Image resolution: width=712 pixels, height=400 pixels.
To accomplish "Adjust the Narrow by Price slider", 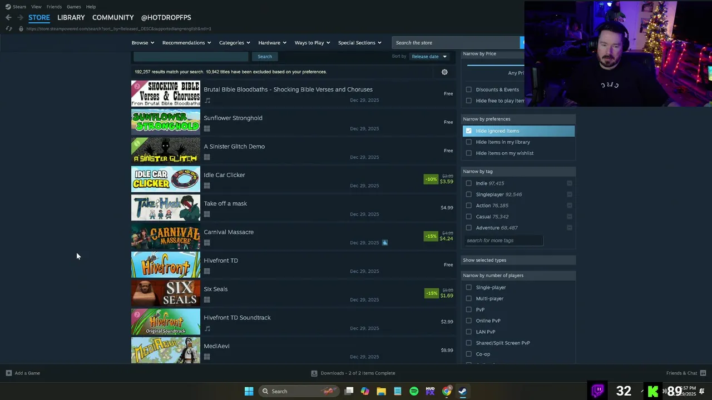I will pyautogui.click(x=495, y=65).
